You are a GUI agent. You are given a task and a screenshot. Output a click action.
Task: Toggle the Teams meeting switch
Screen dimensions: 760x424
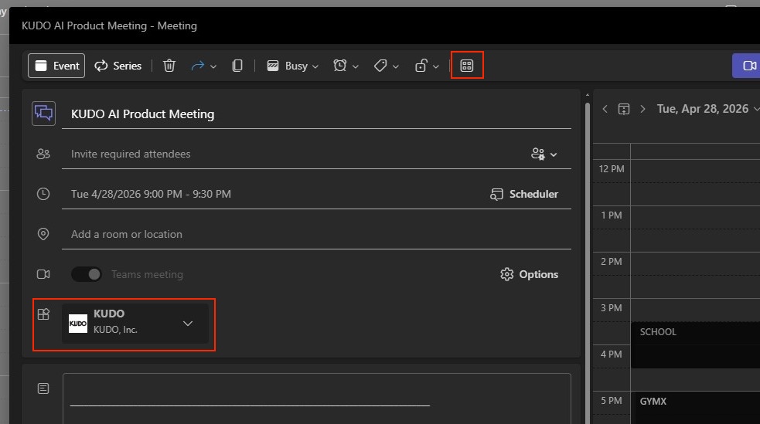tap(87, 274)
